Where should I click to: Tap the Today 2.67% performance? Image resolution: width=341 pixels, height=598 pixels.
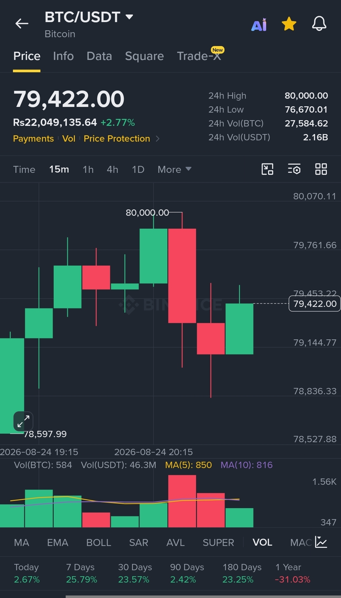pyautogui.click(x=27, y=573)
